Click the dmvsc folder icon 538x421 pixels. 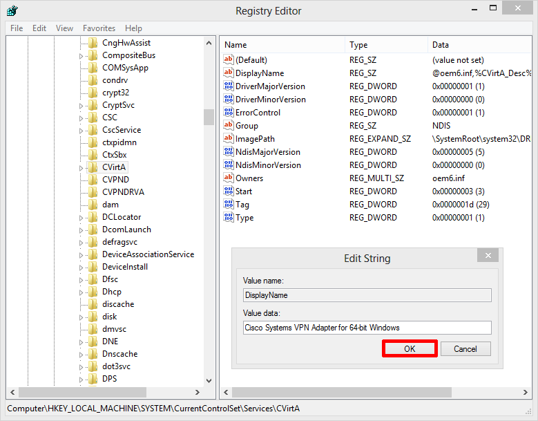pyautogui.click(x=93, y=329)
